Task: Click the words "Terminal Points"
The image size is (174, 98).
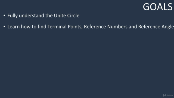Action: (x=65, y=27)
